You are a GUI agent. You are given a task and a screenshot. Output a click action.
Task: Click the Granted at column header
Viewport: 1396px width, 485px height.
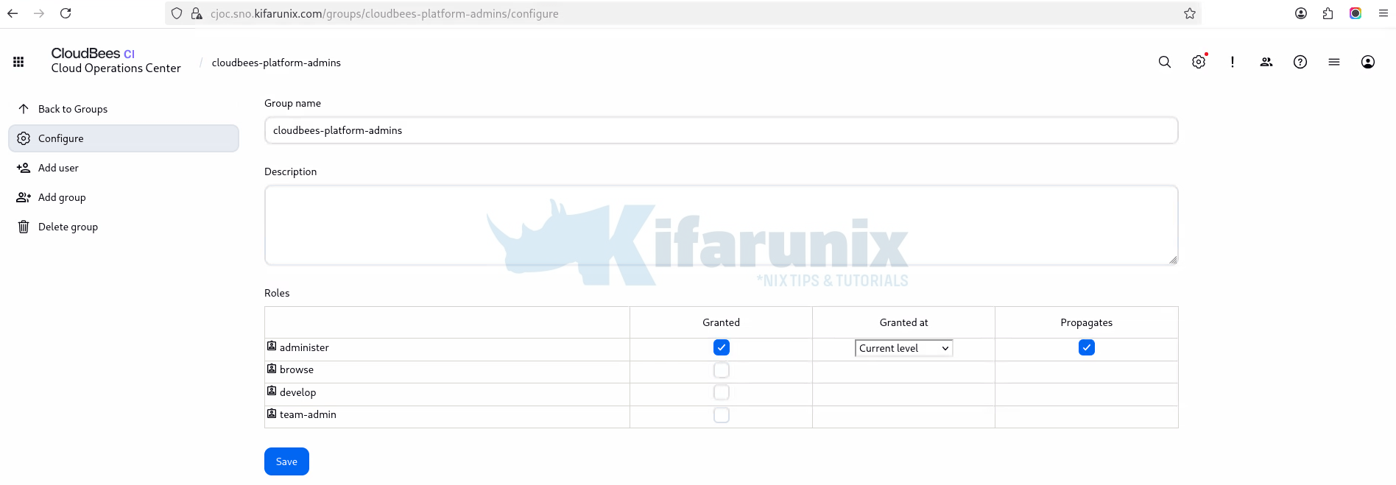click(903, 322)
